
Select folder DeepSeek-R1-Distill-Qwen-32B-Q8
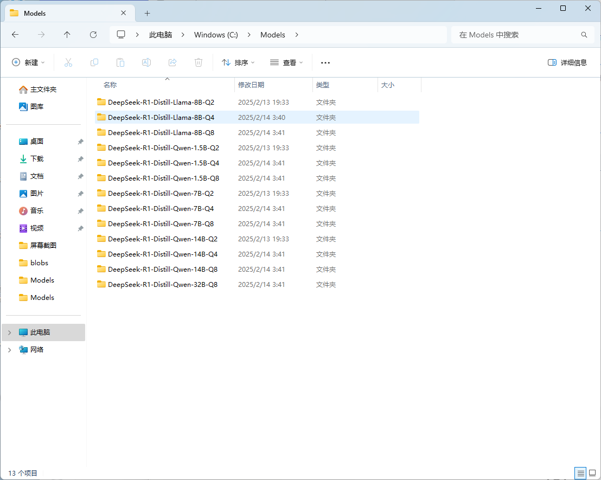click(257, 284)
